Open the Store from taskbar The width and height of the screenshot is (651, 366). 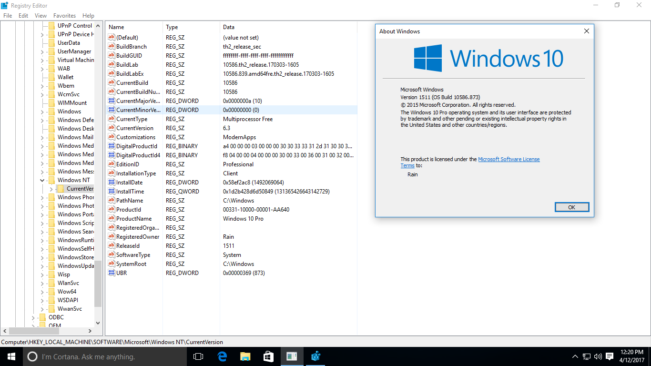pyautogui.click(x=268, y=356)
